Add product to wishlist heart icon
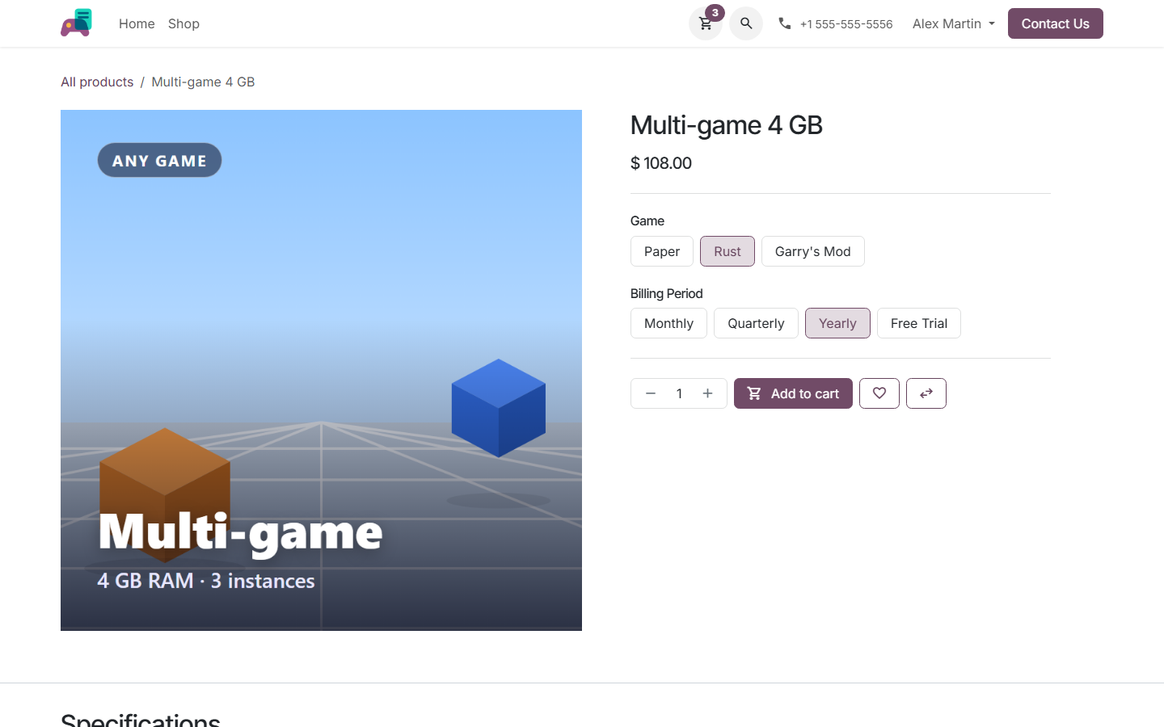This screenshot has width=1164, height=727. coord(879,393)
